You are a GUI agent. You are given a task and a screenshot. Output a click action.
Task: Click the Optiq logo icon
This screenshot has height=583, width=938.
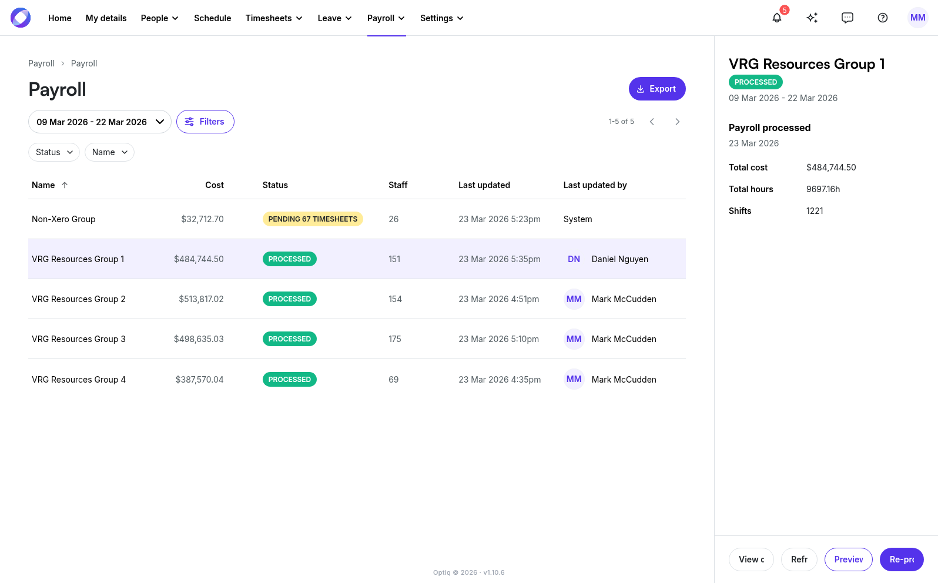(21, 18)
